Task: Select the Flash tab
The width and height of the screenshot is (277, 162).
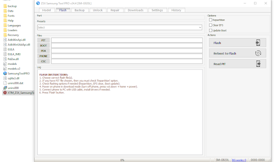Action: 63,10
